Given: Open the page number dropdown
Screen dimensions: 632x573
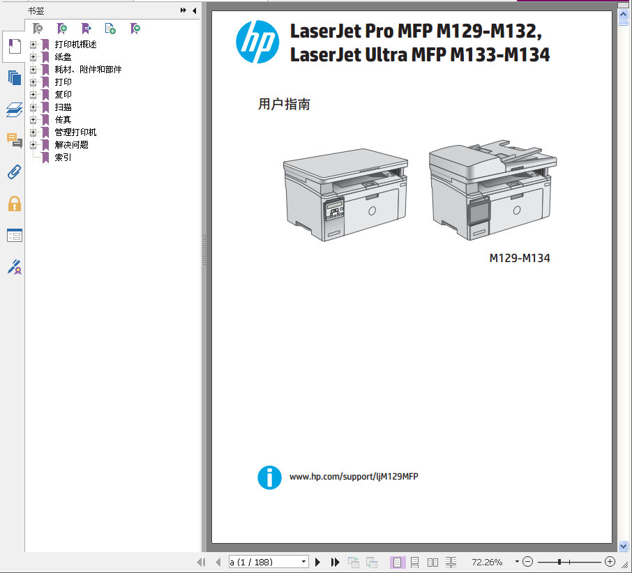Looking at the screenshot, I should pyautogui.click(x=304, y=561).
